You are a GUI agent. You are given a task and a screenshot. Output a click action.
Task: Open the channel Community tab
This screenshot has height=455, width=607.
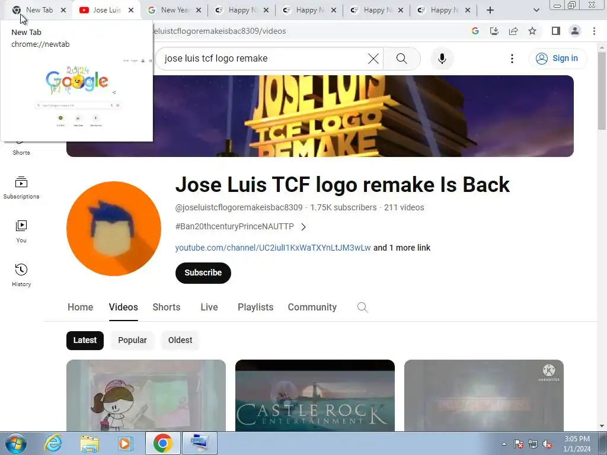[x=312, y=307]
